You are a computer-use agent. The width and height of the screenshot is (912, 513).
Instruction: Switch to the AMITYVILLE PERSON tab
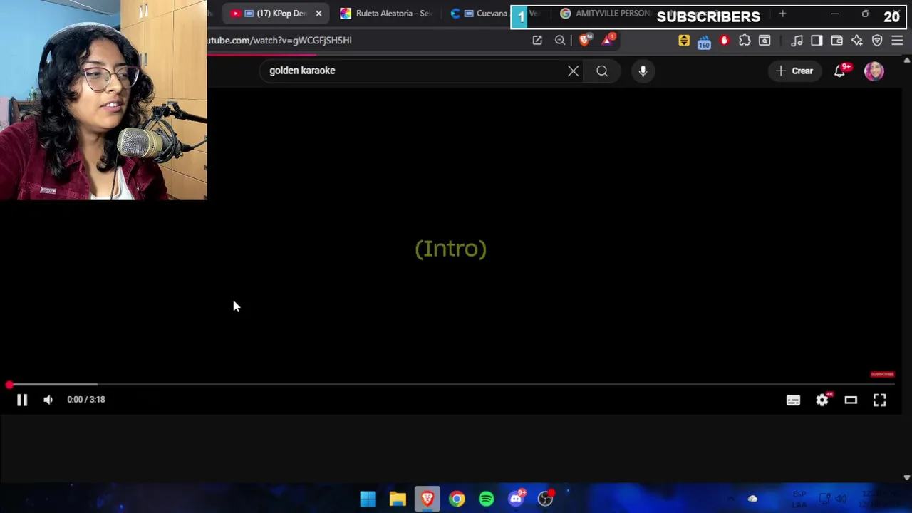pyautogui.click(x=606, y=14)
